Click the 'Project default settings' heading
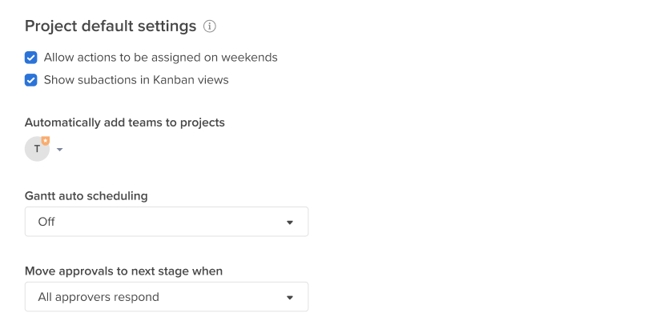 [111, 26]
